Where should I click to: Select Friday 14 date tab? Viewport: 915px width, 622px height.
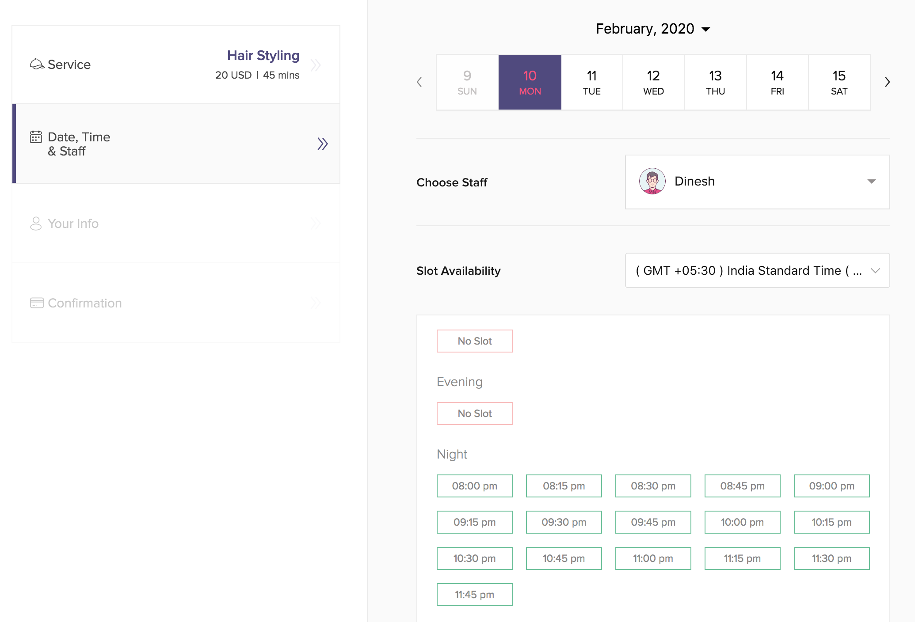pos(777,82)
